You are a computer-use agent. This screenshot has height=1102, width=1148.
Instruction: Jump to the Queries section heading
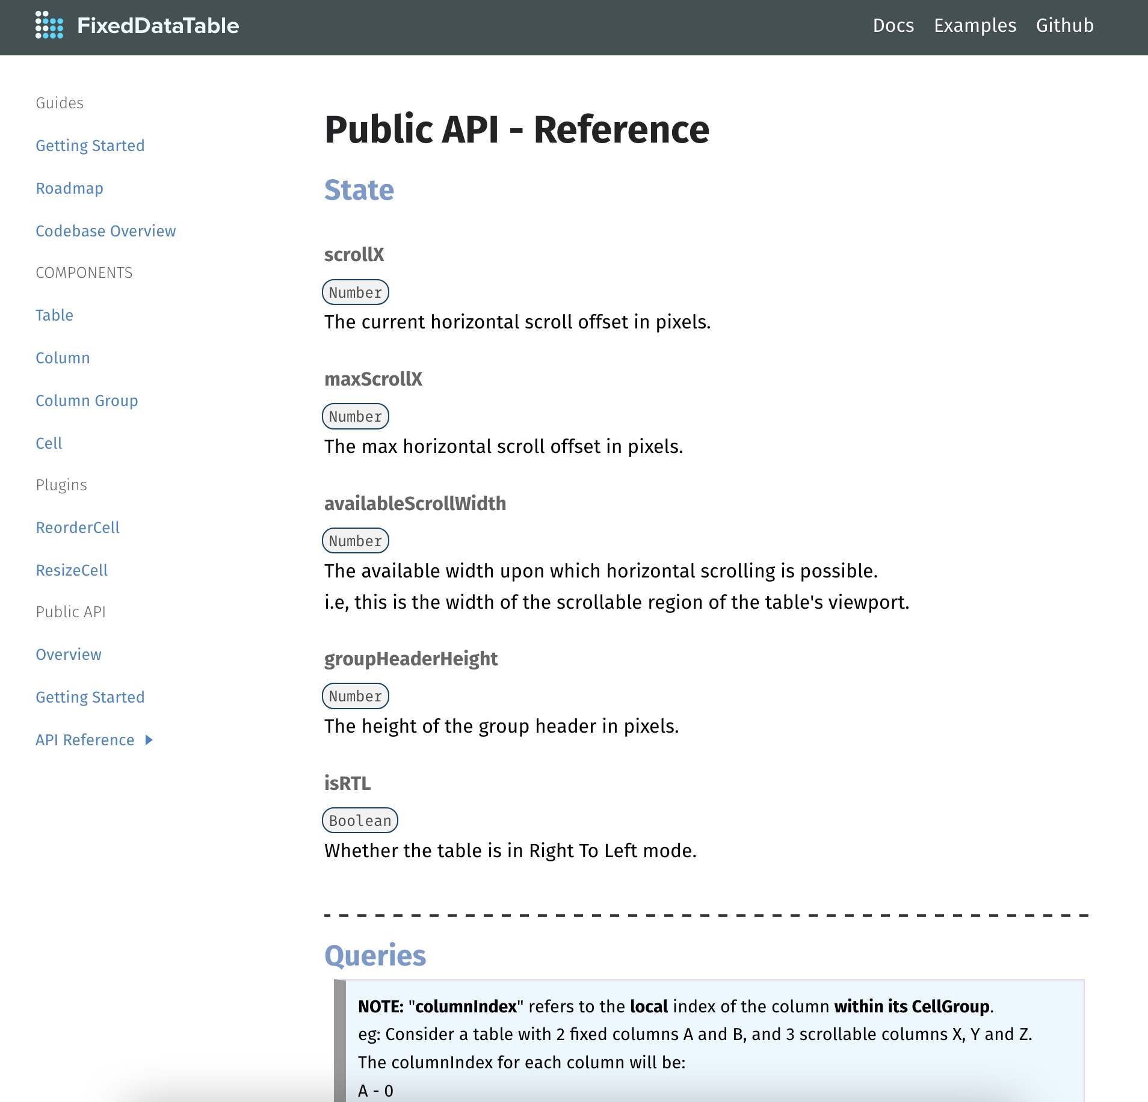[x=375, y=955]
